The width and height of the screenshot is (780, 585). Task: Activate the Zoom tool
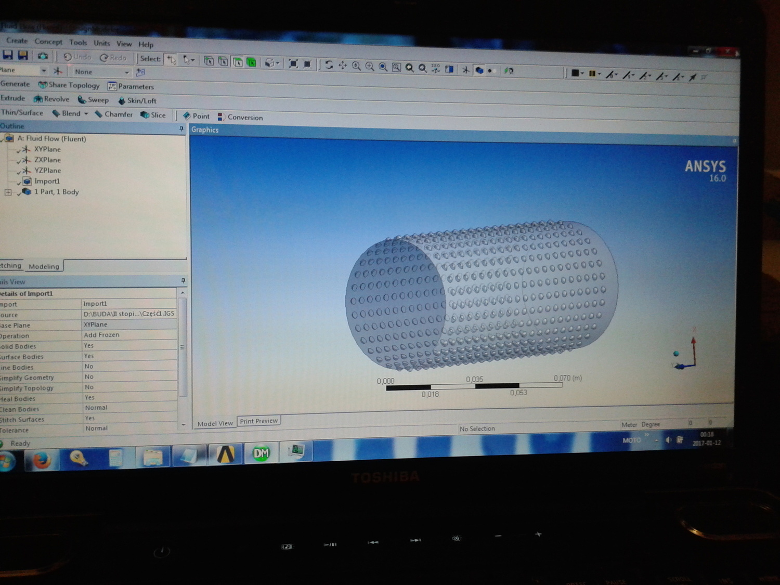pos(356,66)
